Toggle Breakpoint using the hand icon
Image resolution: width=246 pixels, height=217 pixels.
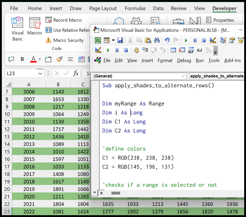click(136, 50)
